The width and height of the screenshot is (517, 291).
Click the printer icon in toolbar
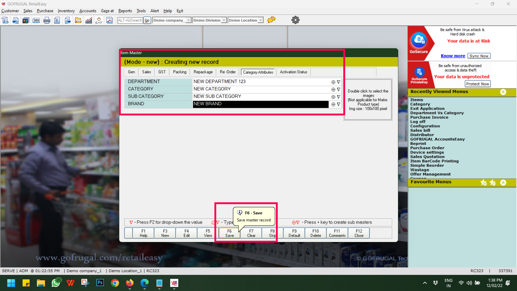click(x=47, y=20)
